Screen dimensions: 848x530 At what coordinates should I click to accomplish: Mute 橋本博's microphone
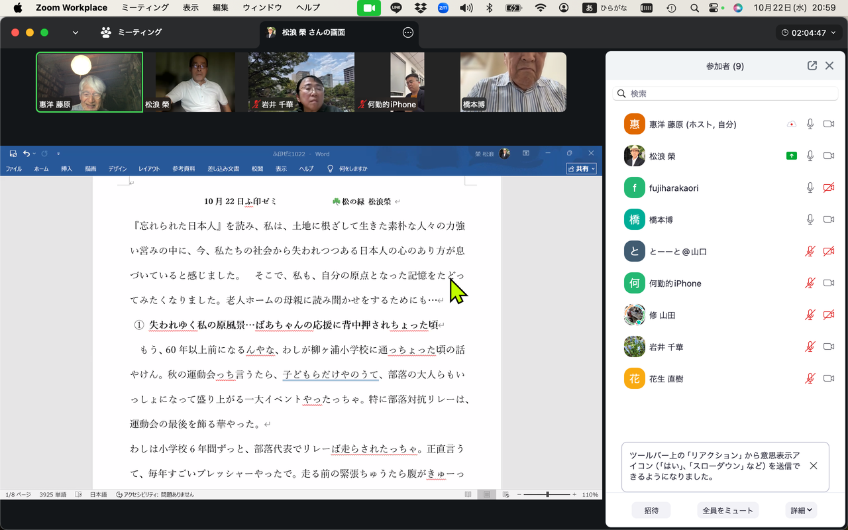(x=810, y=219)
